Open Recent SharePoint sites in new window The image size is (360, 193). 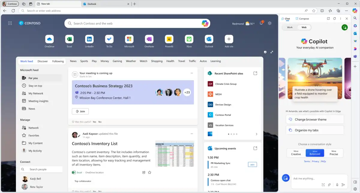coord(255,73)
